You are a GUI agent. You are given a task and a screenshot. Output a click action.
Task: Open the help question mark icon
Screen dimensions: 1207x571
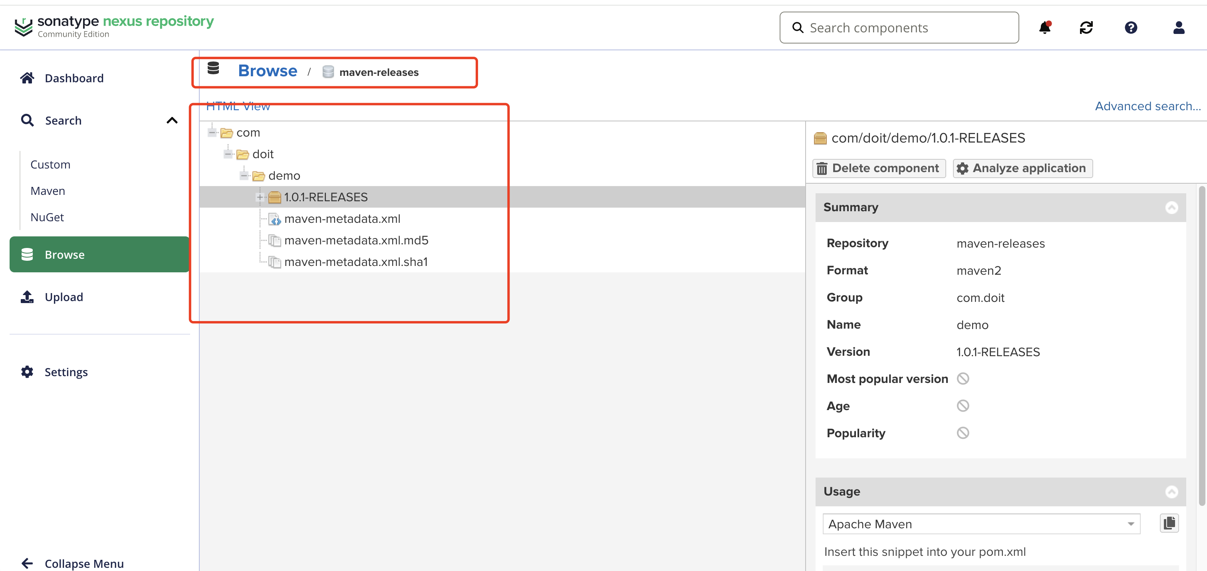(1131, 28)
